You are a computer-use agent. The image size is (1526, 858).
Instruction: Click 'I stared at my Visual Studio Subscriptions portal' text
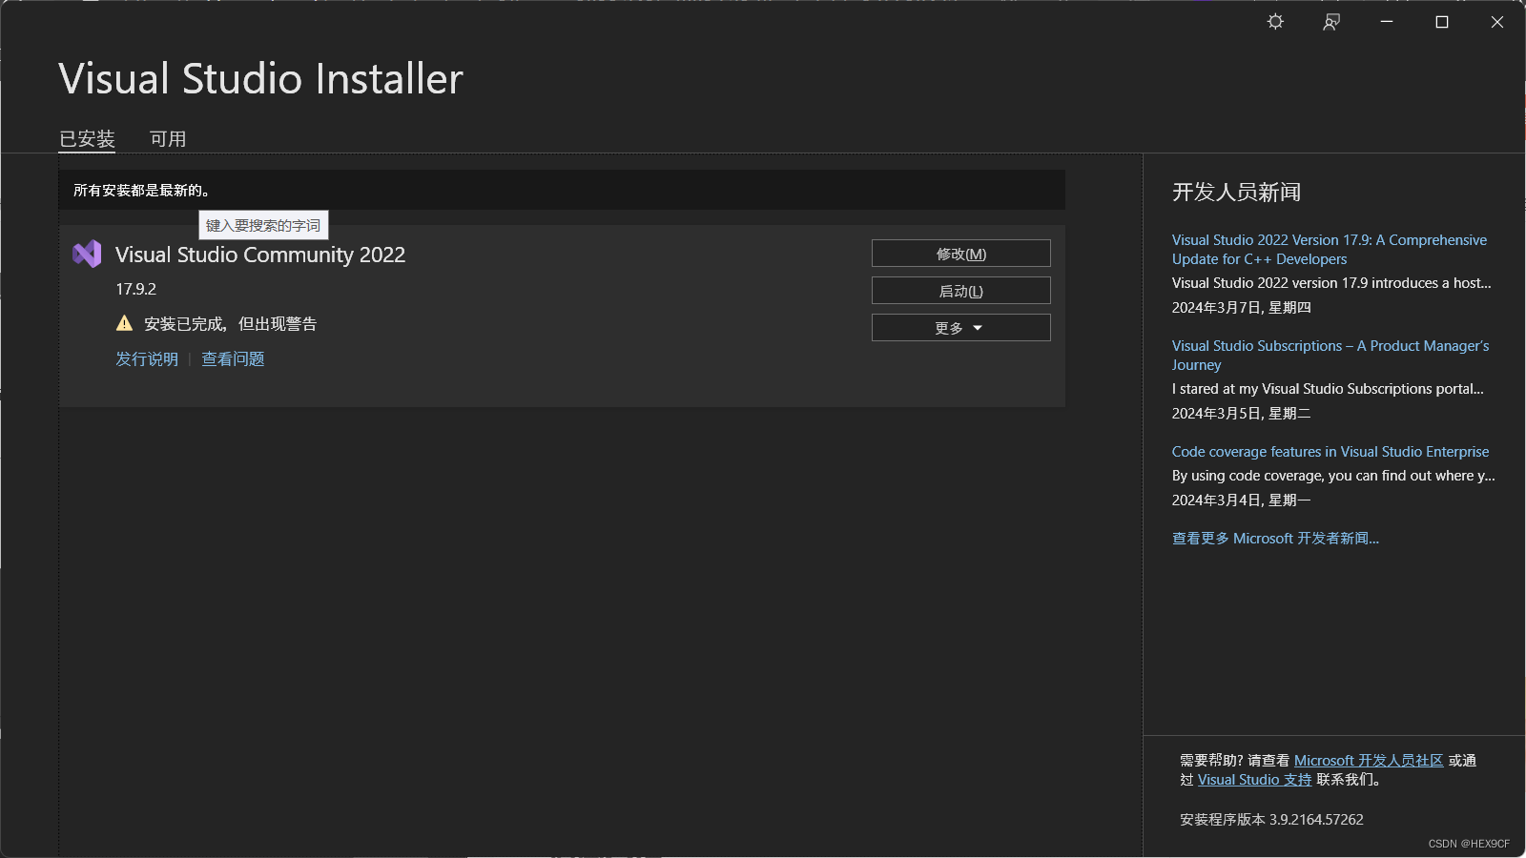(1328, 389)
